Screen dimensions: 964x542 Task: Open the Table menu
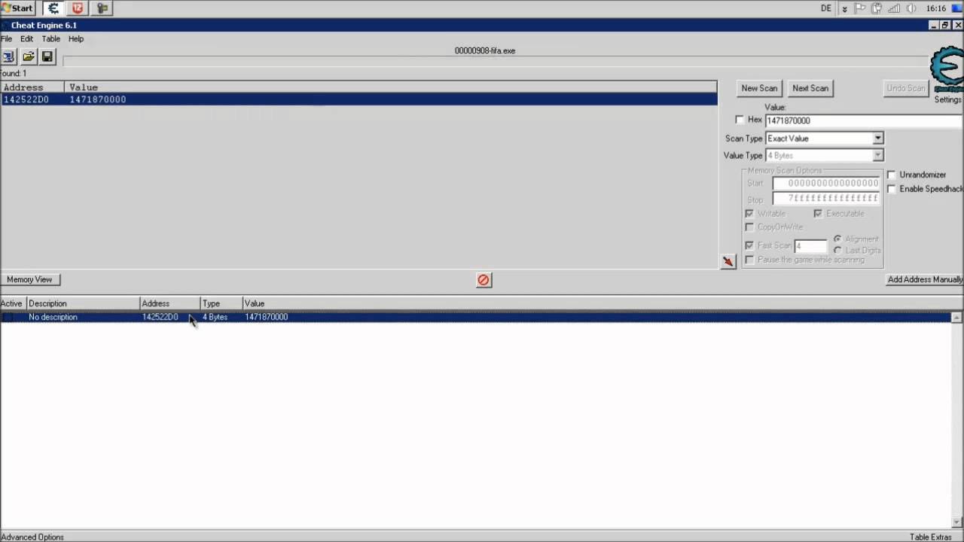click(51, 38)
